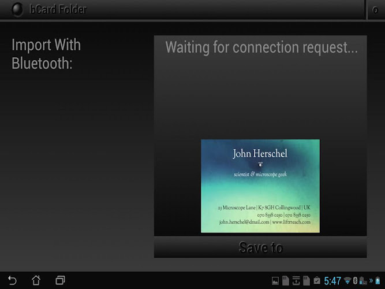Tap the keyboard dock battery icon
This screenshot has height=289, width=385.
pyautogui.click(x=363, y=281)
